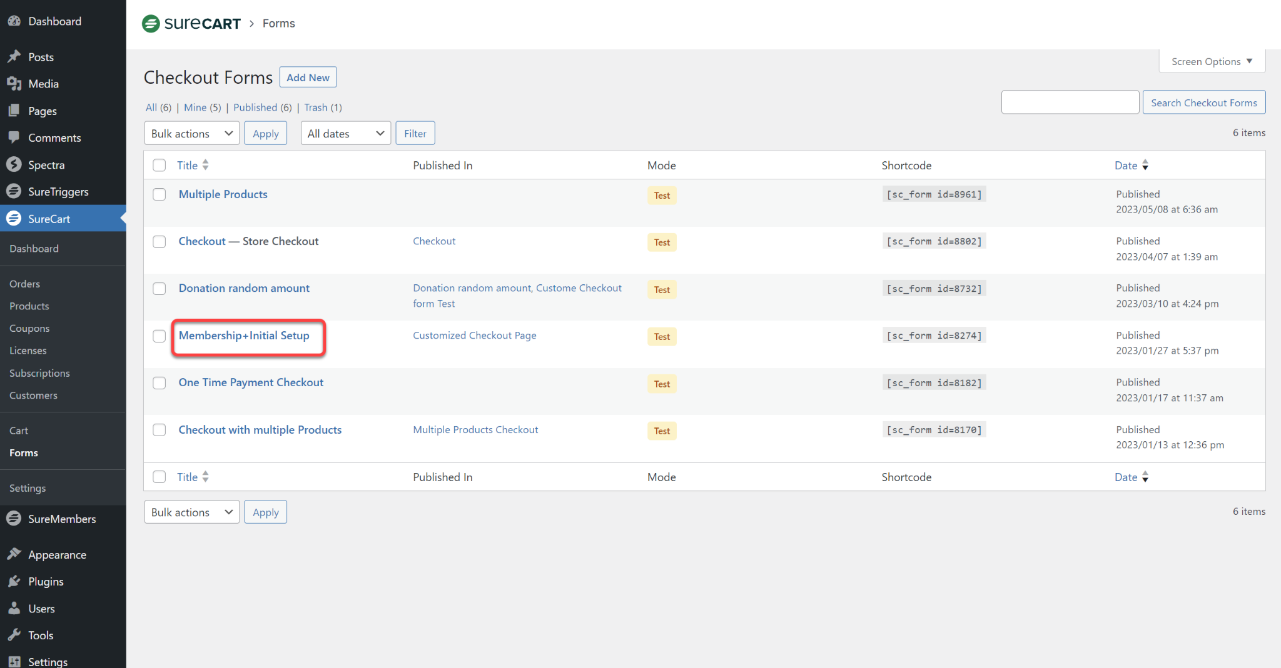Switch to the Trash forms view
Screen dimensions: 1281x668
[316, 107]
